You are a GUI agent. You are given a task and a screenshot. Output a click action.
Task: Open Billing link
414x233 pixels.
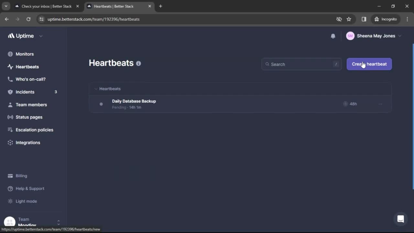(21, 176)
